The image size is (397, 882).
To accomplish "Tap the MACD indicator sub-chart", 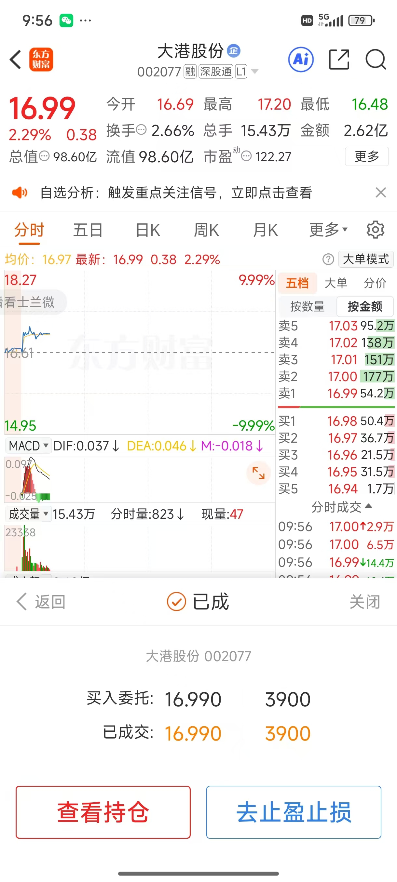I will tap(139, 480).
